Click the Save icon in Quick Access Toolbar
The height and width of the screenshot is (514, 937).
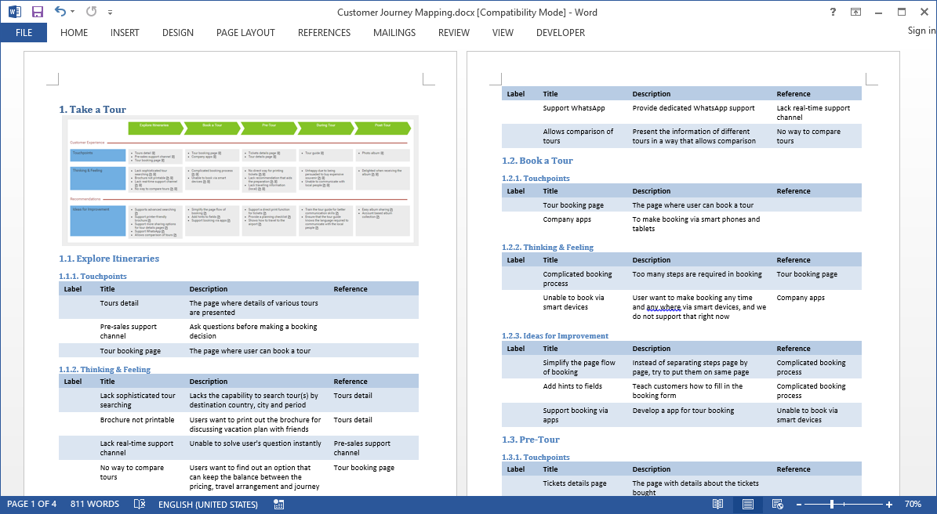coord(36,11)
